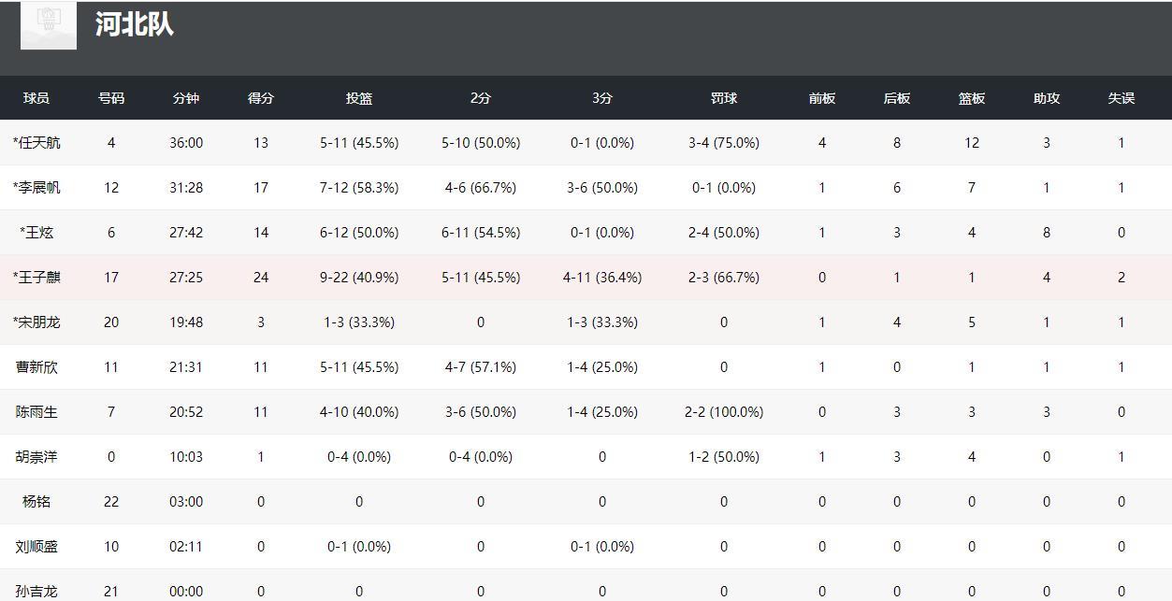
Task: Select the highlighted 王子麒 player row
Action: point(586,278)
